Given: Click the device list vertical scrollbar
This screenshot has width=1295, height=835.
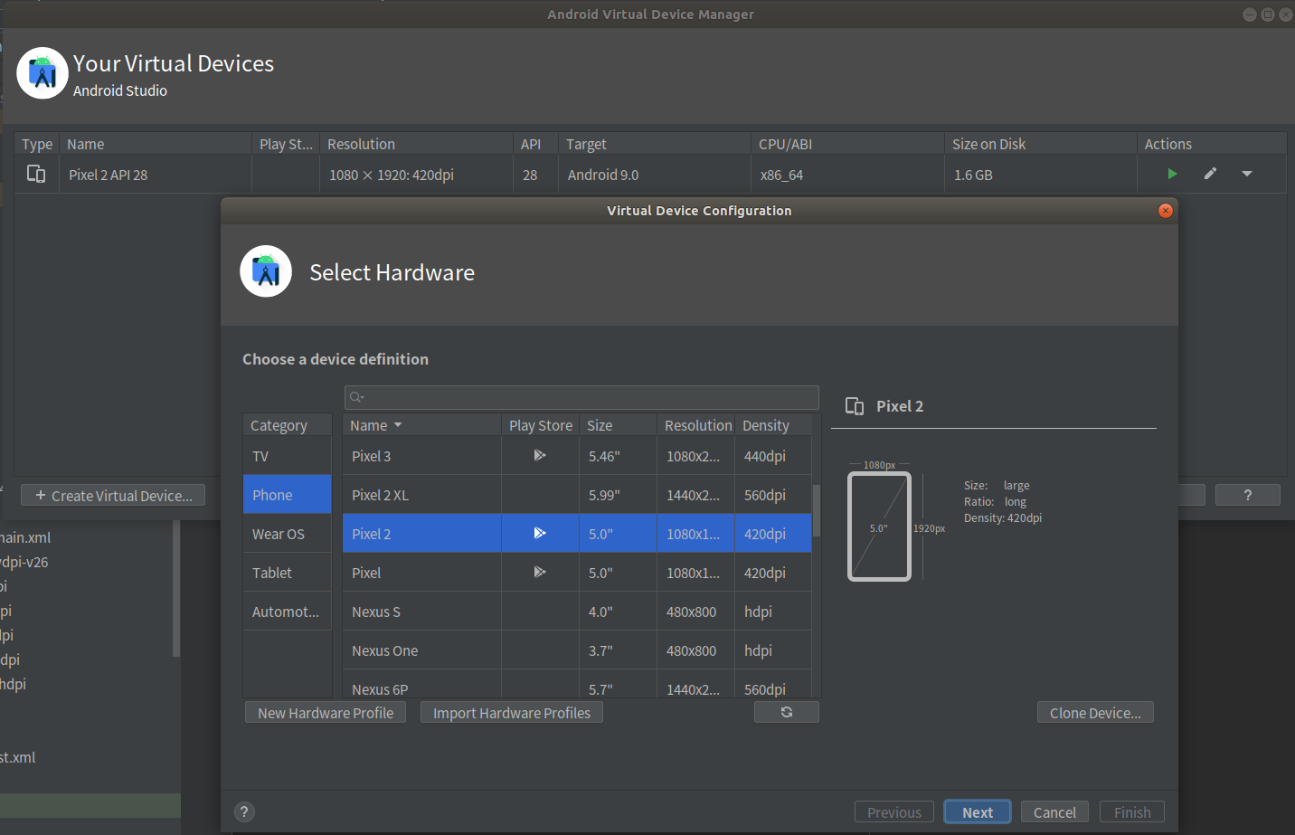Looking at the screenshot, I should coord(817,510).
